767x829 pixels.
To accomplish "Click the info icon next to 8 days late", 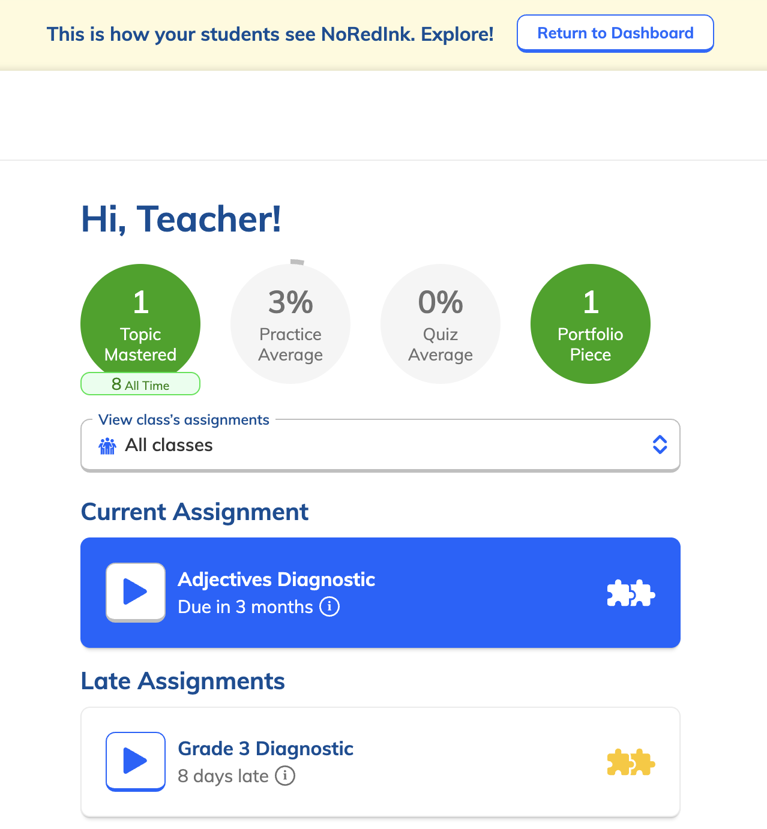I will pyautogui.click(x=286, y=776).
